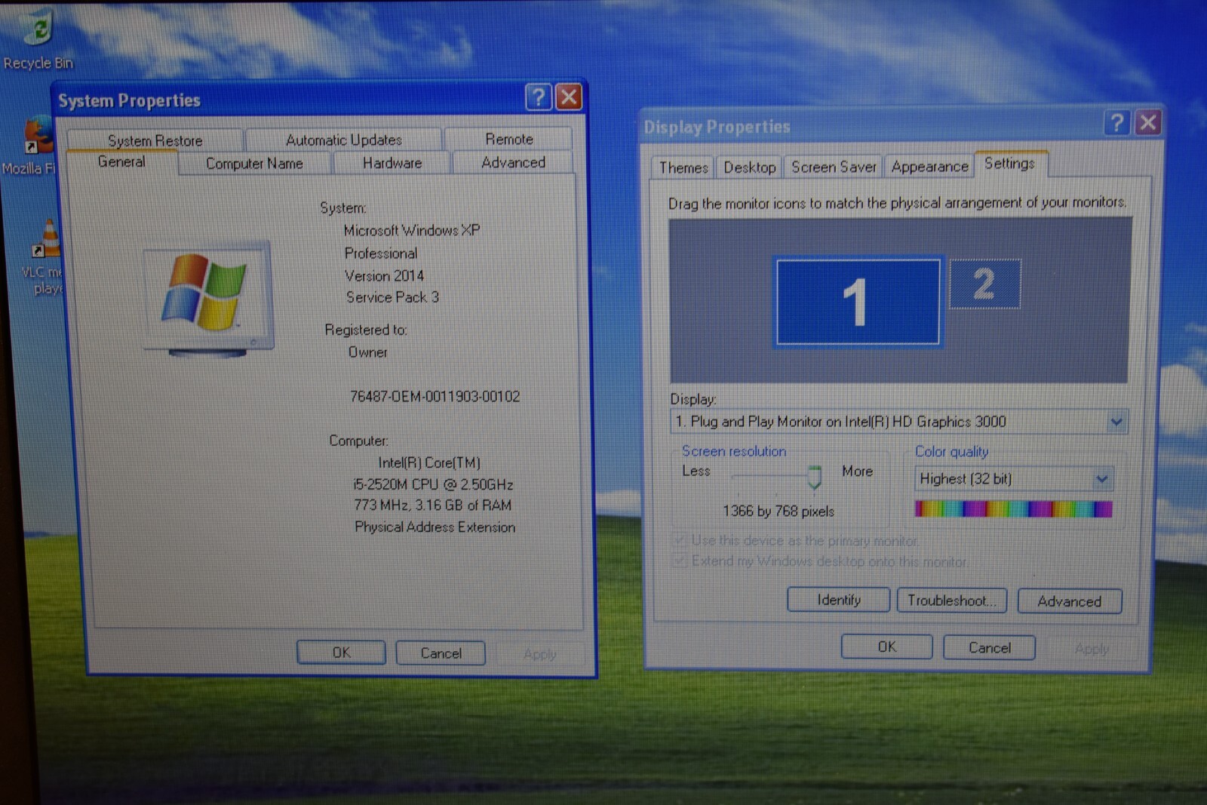Toggle 'Use this device as the primary monitor'
Viewport: 1207px width, 805px height.
coord(680,540)
